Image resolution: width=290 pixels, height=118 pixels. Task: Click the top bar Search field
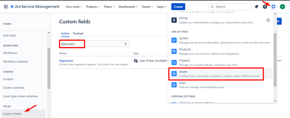click(x=230, y=7)
